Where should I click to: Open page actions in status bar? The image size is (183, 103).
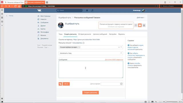pyautogui.click(x=156, y=102)
